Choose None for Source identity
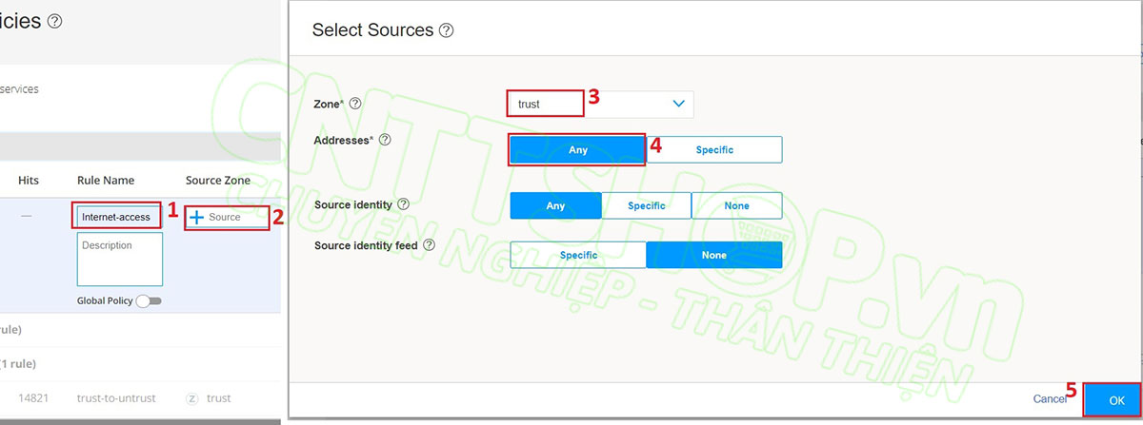 point(736,206)
